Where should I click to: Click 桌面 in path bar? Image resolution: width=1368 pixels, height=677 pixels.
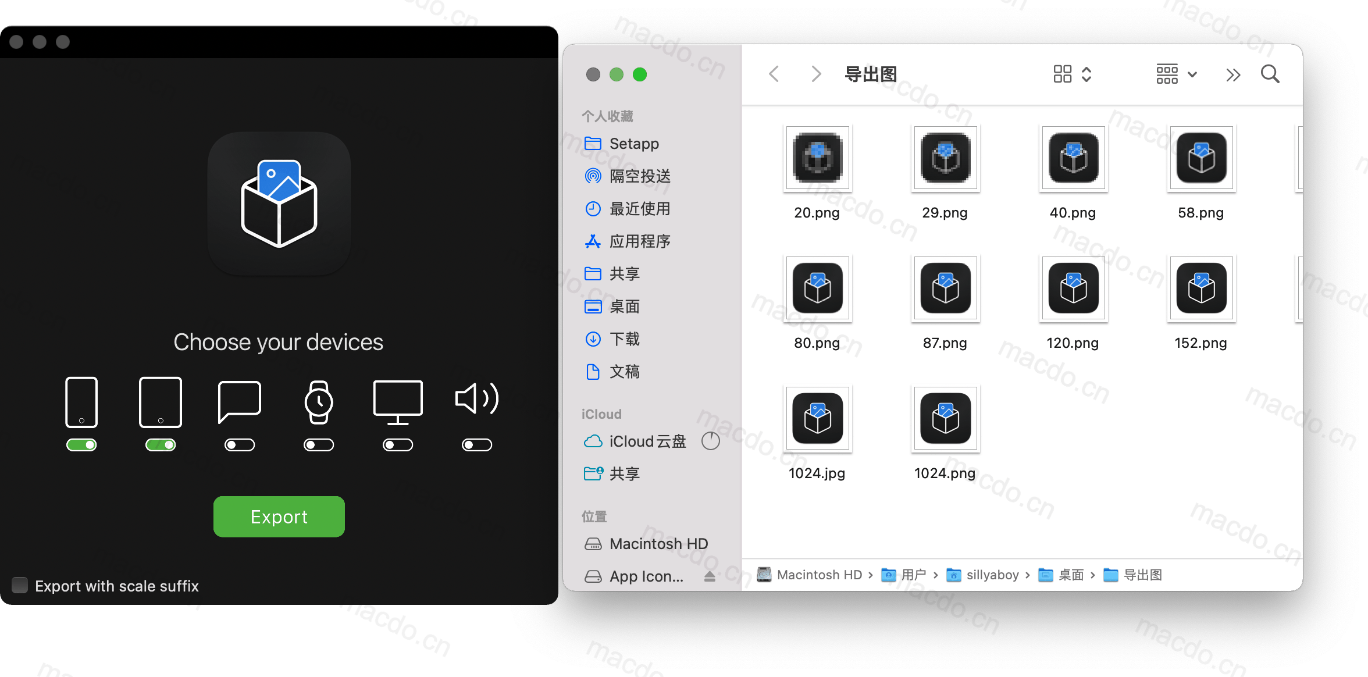pos(1061,575)
